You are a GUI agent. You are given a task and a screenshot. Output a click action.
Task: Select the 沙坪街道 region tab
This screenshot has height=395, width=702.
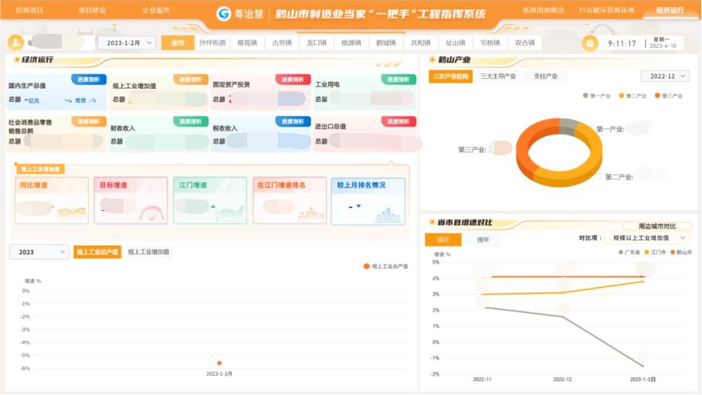(212, 43)
